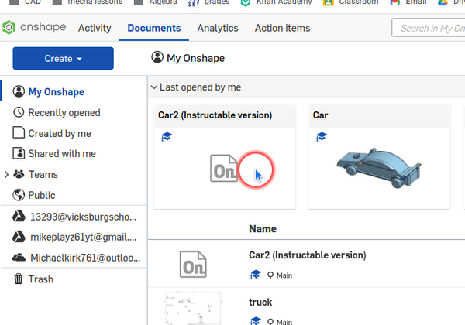Open the mecha lessons bookmark folder
Image resolution: width=465 pixels, height=325 pixels.
click(x=87, y=2)
